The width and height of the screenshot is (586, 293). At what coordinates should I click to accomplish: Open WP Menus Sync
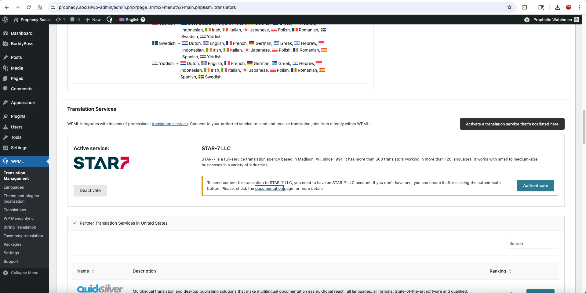[19, 219]
